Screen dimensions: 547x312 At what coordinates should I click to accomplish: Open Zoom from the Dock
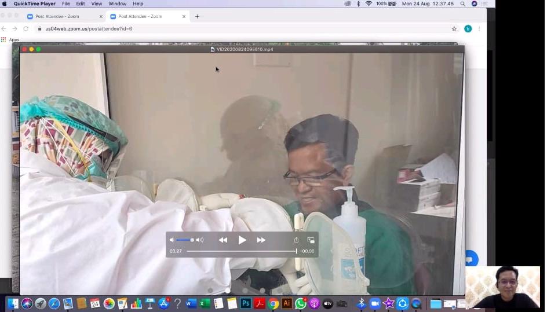375,303
